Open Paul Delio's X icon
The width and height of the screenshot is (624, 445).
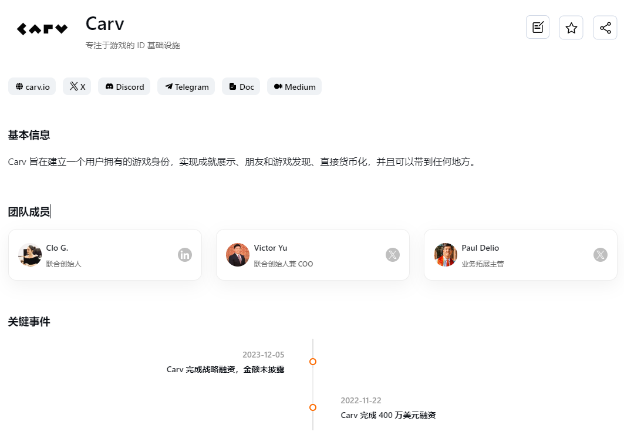pos(601,255)
